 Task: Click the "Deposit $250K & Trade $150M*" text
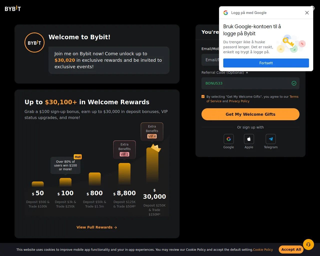point(154,210)
